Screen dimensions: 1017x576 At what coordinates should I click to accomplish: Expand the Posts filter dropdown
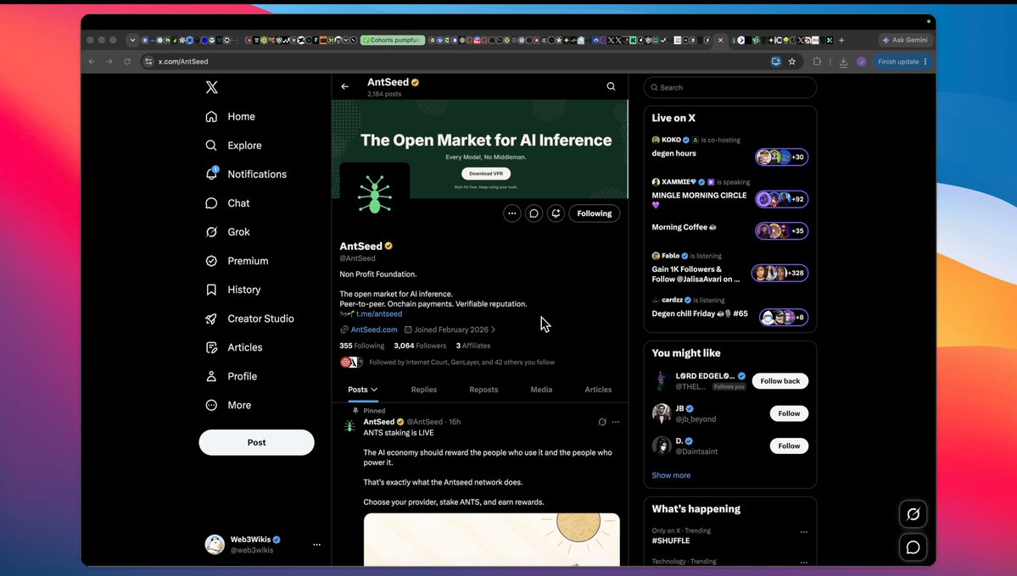(362, 390)
